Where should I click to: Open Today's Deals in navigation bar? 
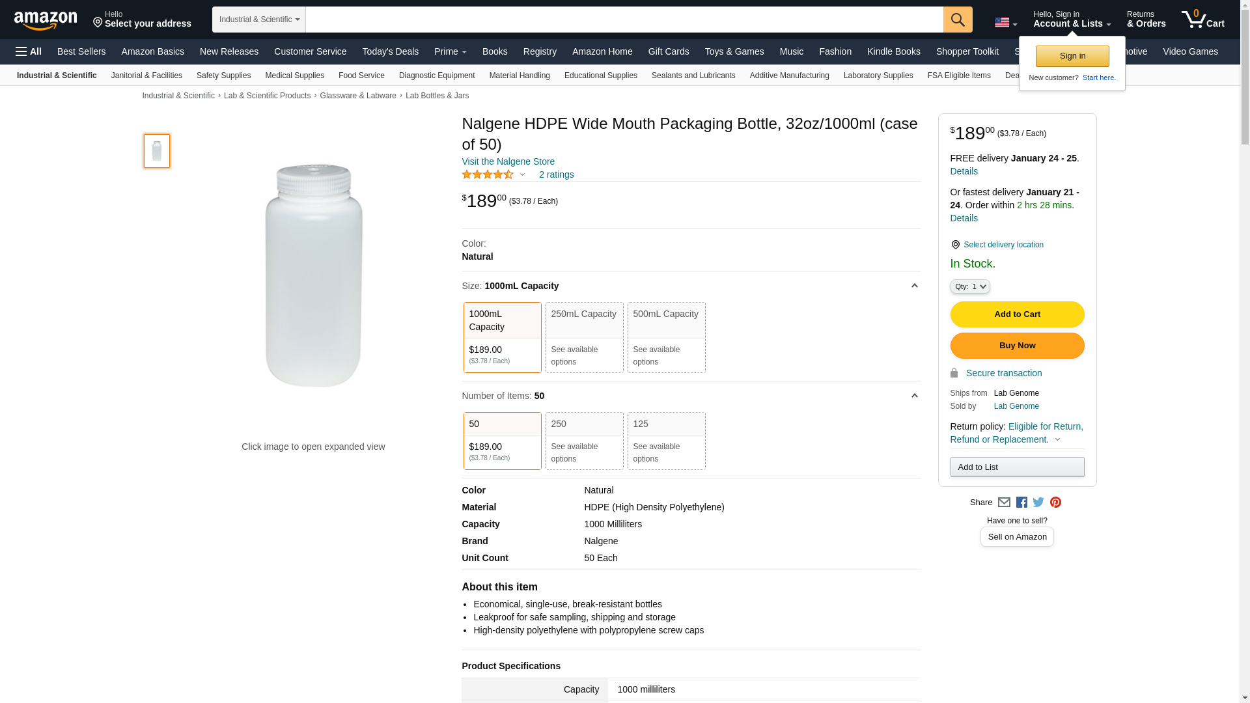(390, 51)
